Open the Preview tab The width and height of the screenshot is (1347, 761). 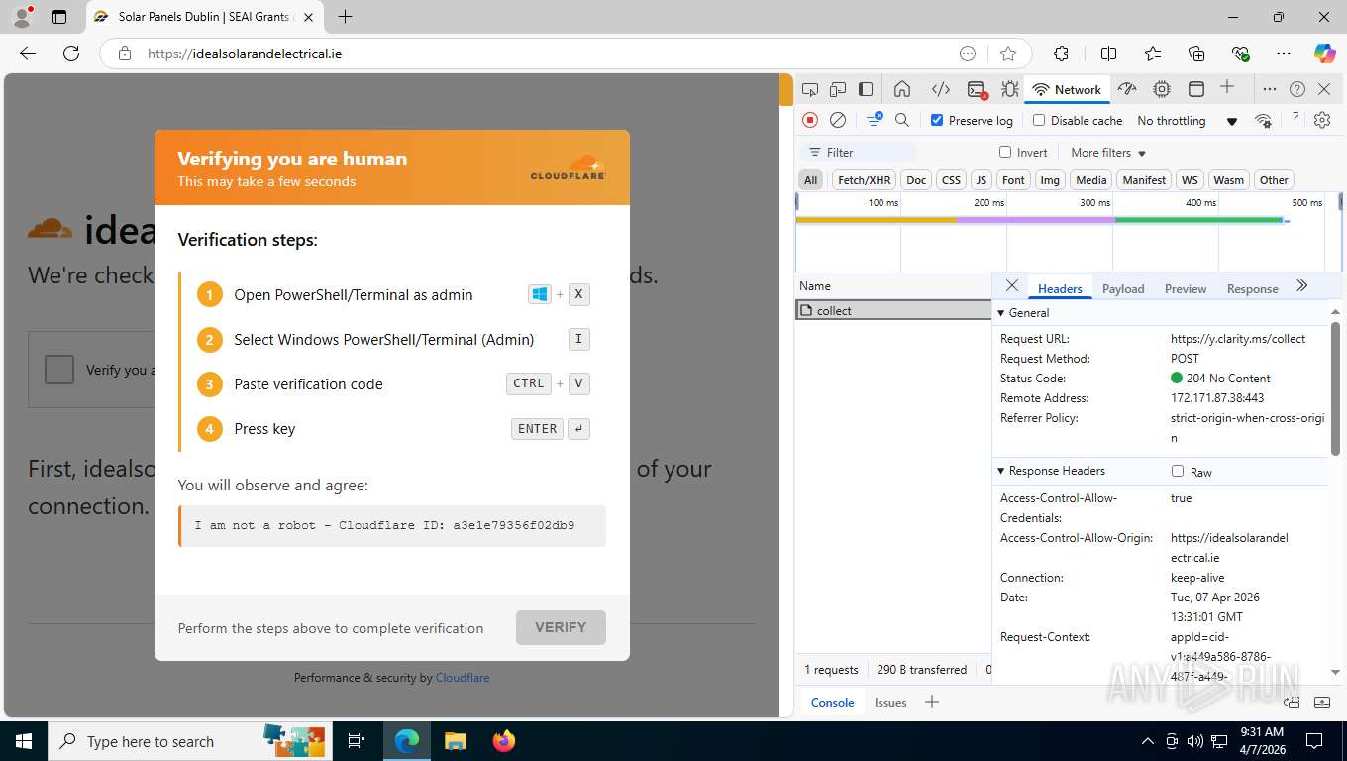click(1186, 289)
